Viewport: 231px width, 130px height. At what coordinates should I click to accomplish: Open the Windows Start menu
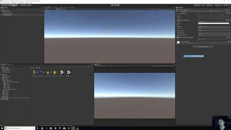[2, 128]
